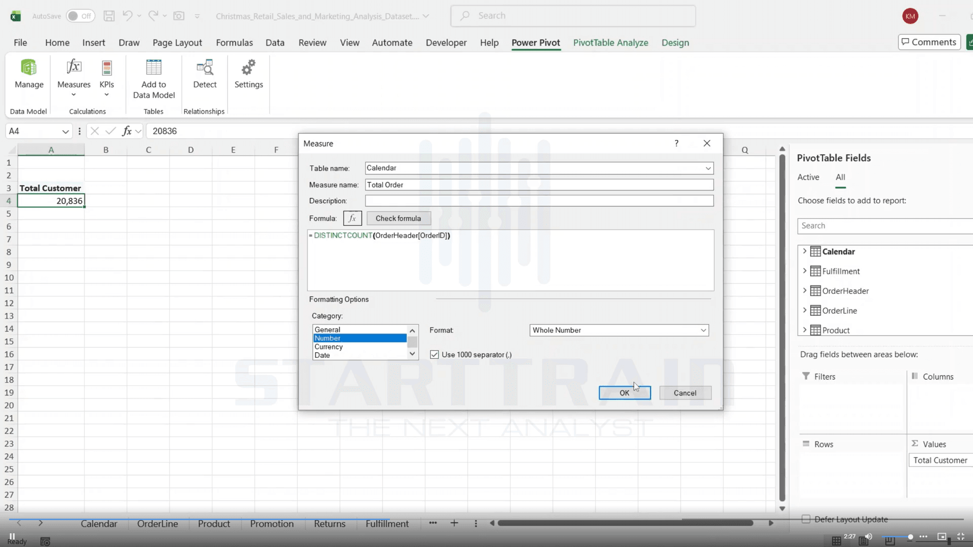Select the Total Customer header cell A3
Viewport: 973px width, 547px height.
(x=51, y=188)
